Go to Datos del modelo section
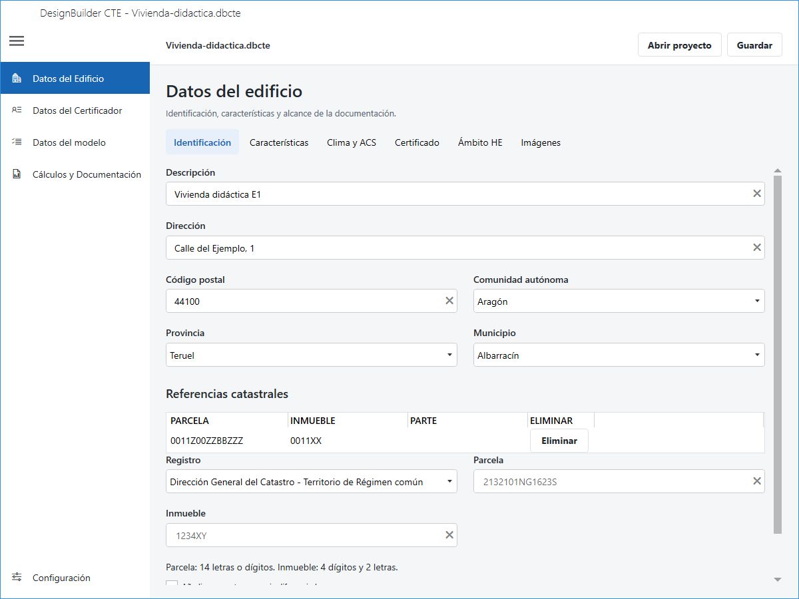The image size is (799, 599). pyautogui.click(x=75, y=142)
